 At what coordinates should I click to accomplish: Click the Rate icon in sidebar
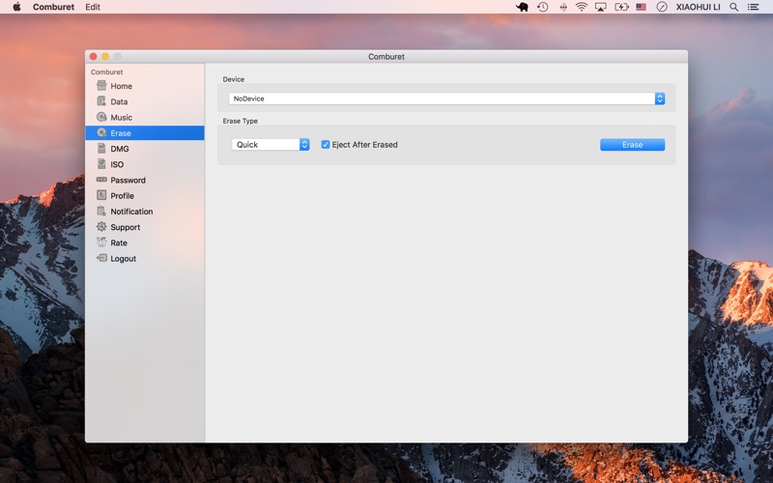click(101, 242)
